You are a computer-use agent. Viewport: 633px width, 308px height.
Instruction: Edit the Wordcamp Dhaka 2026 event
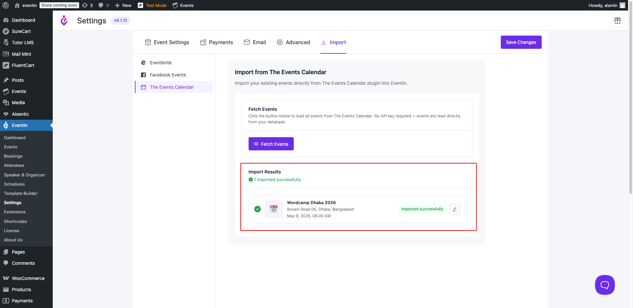455,209
